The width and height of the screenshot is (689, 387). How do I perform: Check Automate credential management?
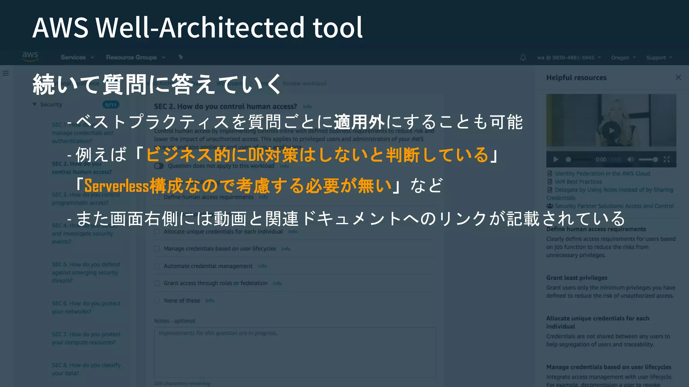pos(157,266)
